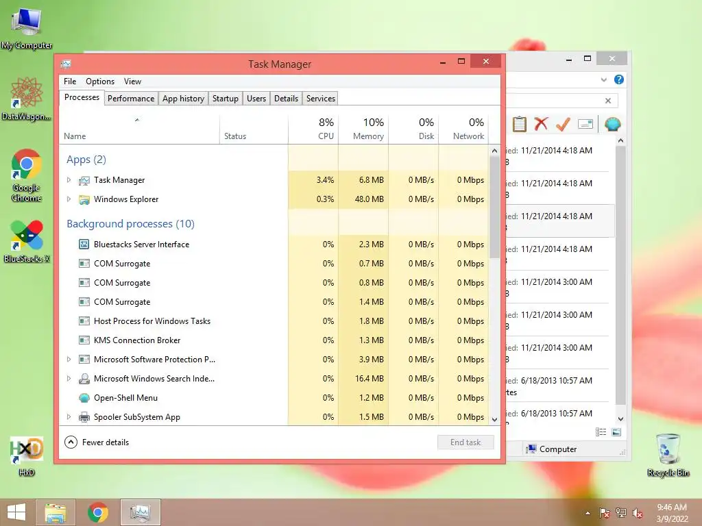
Task: Open help question mark in back window
Action: tap(619, 79)
